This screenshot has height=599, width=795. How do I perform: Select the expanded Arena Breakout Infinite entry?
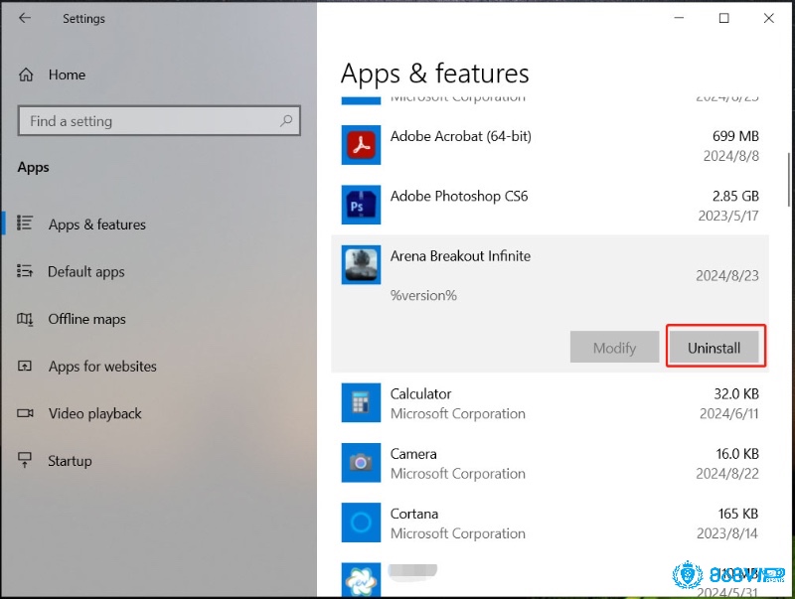coord(497,256)
